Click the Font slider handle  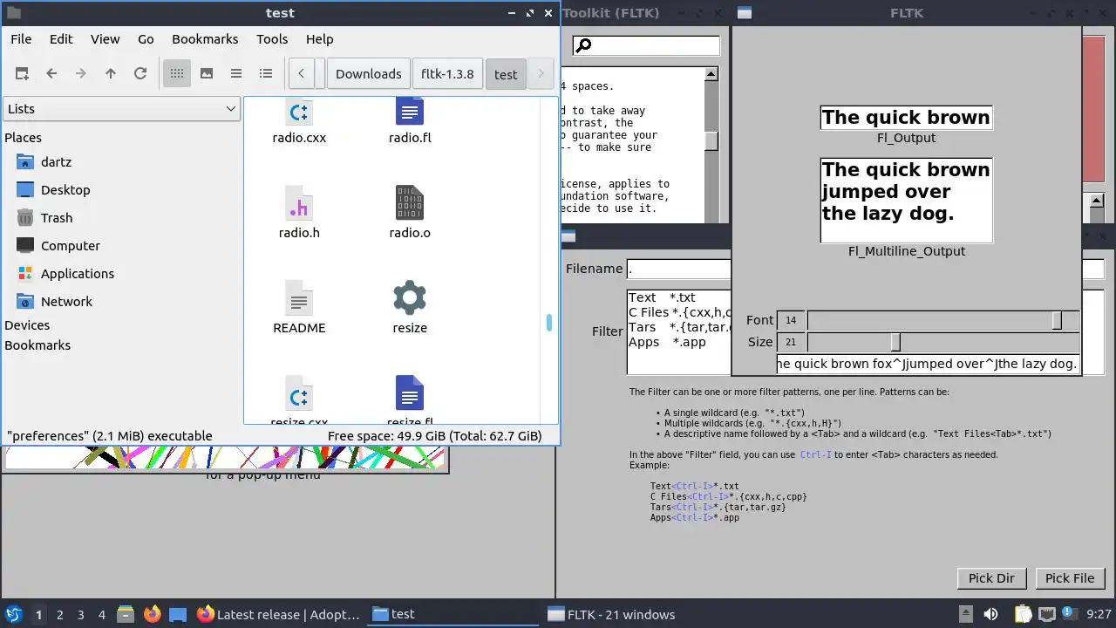click(x=1057, y=320)
